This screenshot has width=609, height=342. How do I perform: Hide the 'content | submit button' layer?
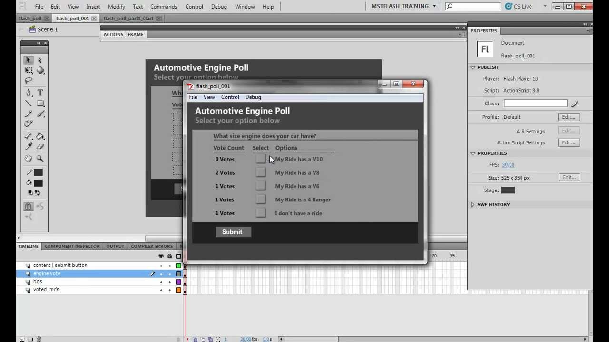(161, 266)
